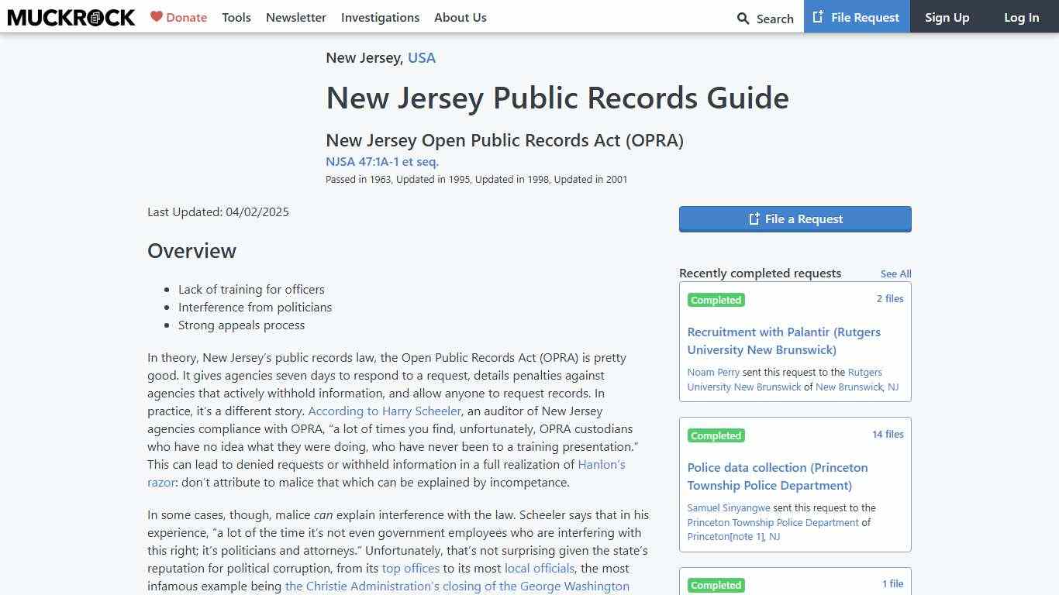
Task: Click the heart icon next to Donate
Action: (x=155, y=17)
